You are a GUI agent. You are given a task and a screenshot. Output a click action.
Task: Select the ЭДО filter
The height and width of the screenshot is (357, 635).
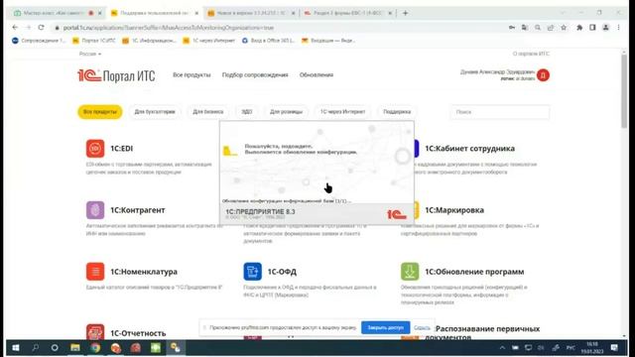[x=247, y=112]
